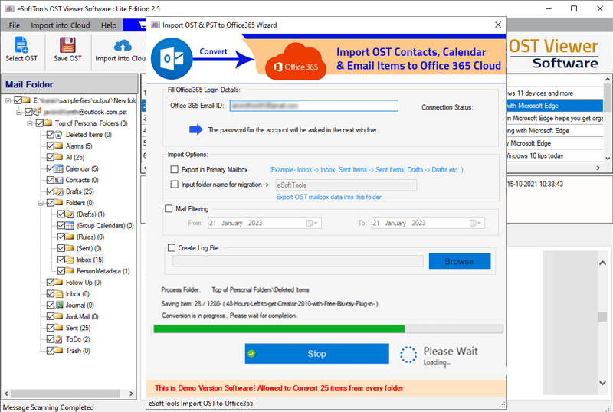Collapse the Folders (0) tree node
Viewport: 613px width, 412px height.
tap(41, 203)
